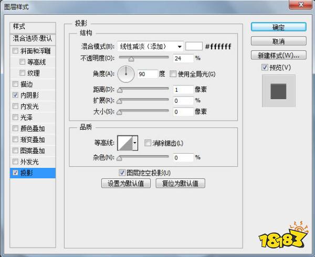
Task: Enable the 斜面和浮雕 checkbox
Action: pos(15,51)
